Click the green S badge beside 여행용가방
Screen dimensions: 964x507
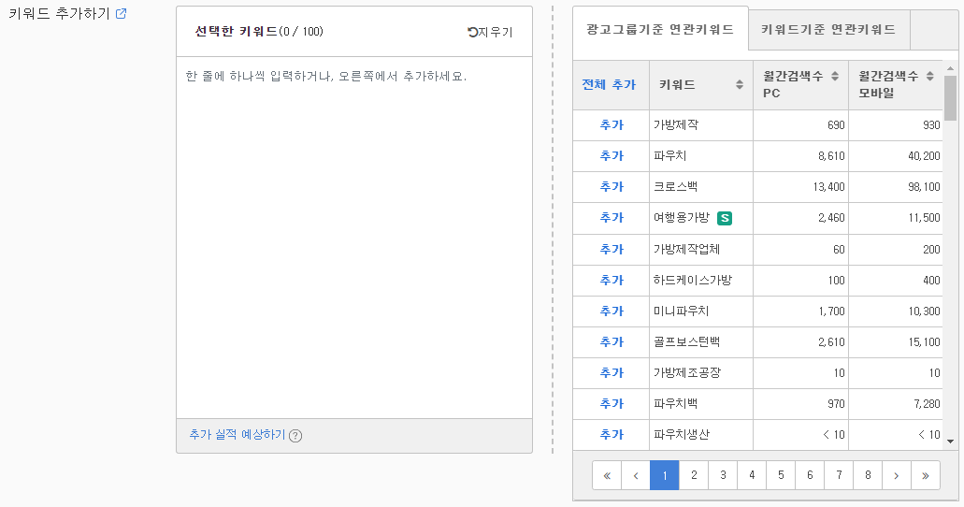725,218
